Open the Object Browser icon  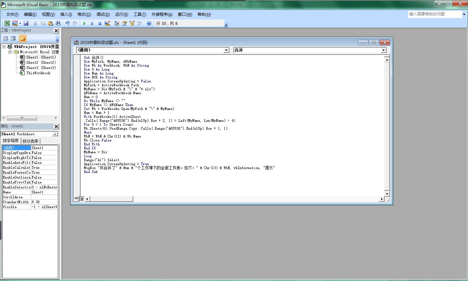pos(132,23)
